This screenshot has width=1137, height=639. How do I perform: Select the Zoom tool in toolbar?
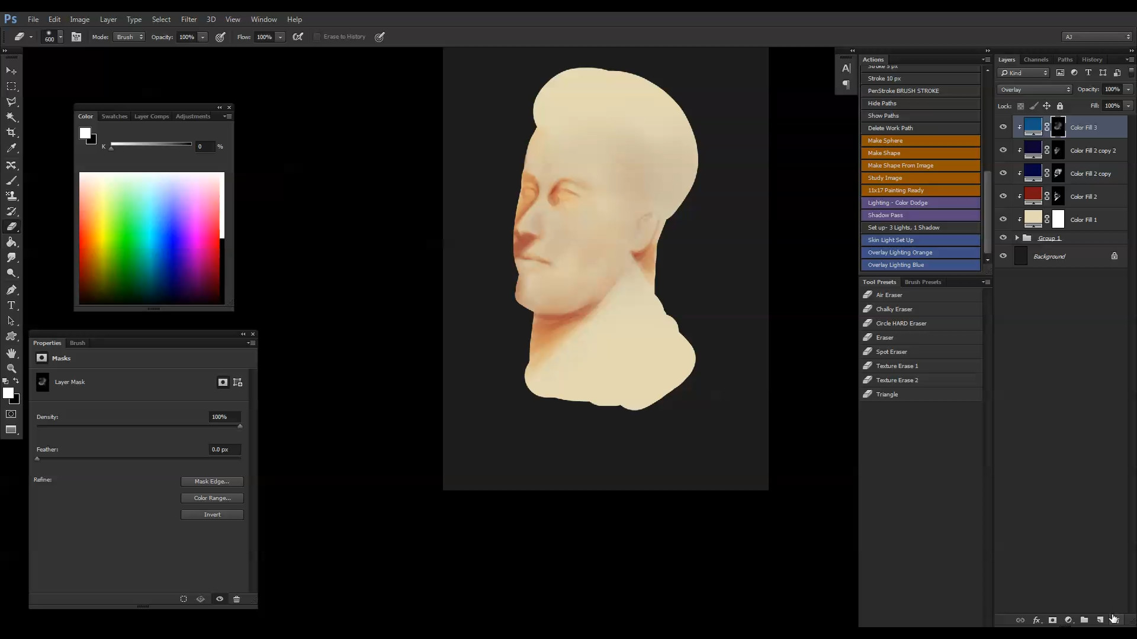click(11, 369)
